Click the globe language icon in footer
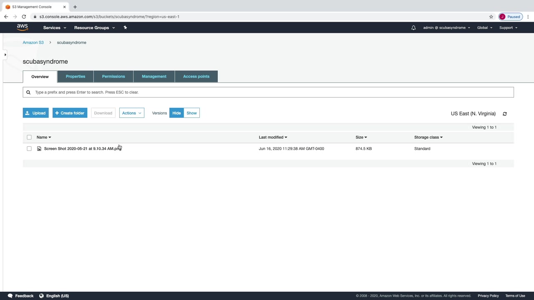 click(41, 296)
